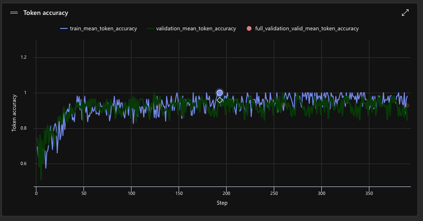This screenshot has height=221, width=423.
Task: Click the x-axis tick label 300
Action: [322, 193]
